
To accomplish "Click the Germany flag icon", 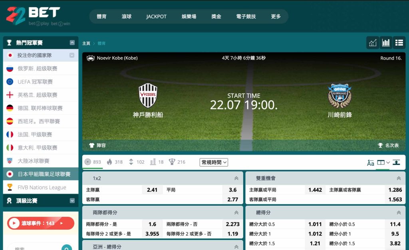I will tap(10, 108).
